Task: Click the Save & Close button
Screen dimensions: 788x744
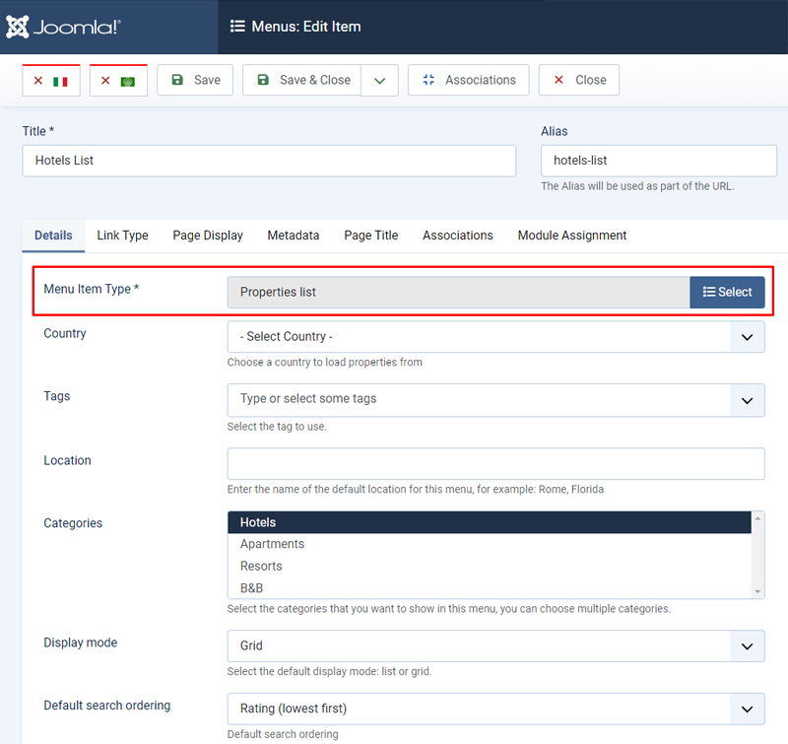Action: coord(300,80)
